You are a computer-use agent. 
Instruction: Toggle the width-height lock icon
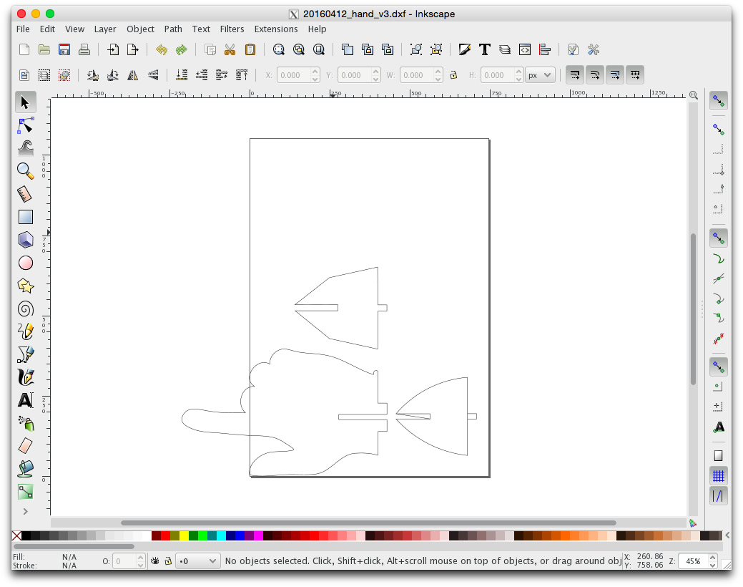[x=453, y=75]
